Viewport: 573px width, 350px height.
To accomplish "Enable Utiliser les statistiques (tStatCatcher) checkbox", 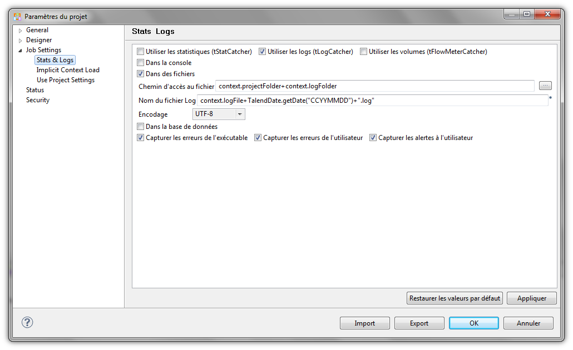I will tap(141, 52).
